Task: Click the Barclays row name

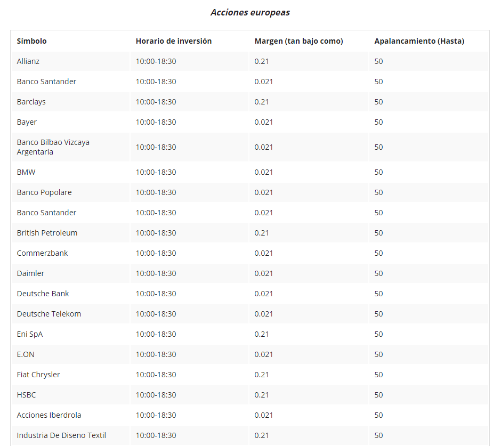Action: pyautogui.click(x=31, y=102)
